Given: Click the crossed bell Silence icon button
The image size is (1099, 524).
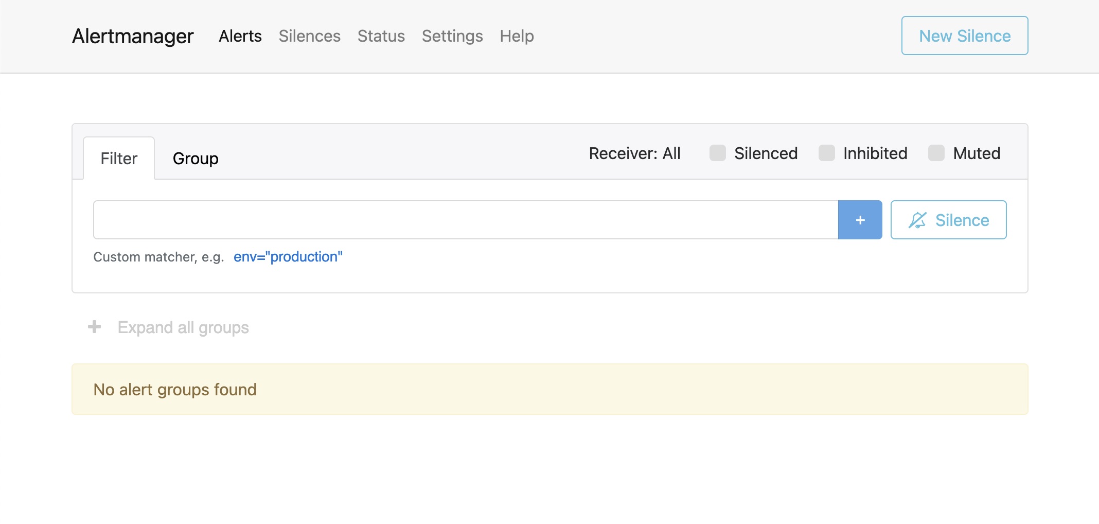Looking at the screenshot, I should [x=948, y=220].
